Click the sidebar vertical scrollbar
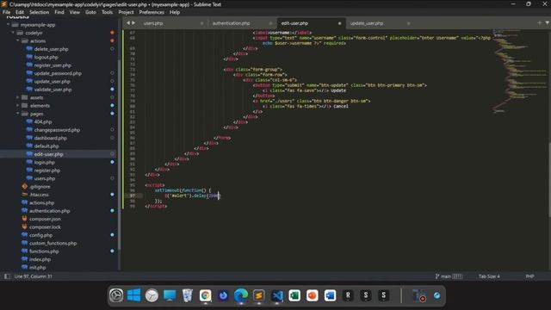Screen dimensions: 551x310 click(119, 155)
